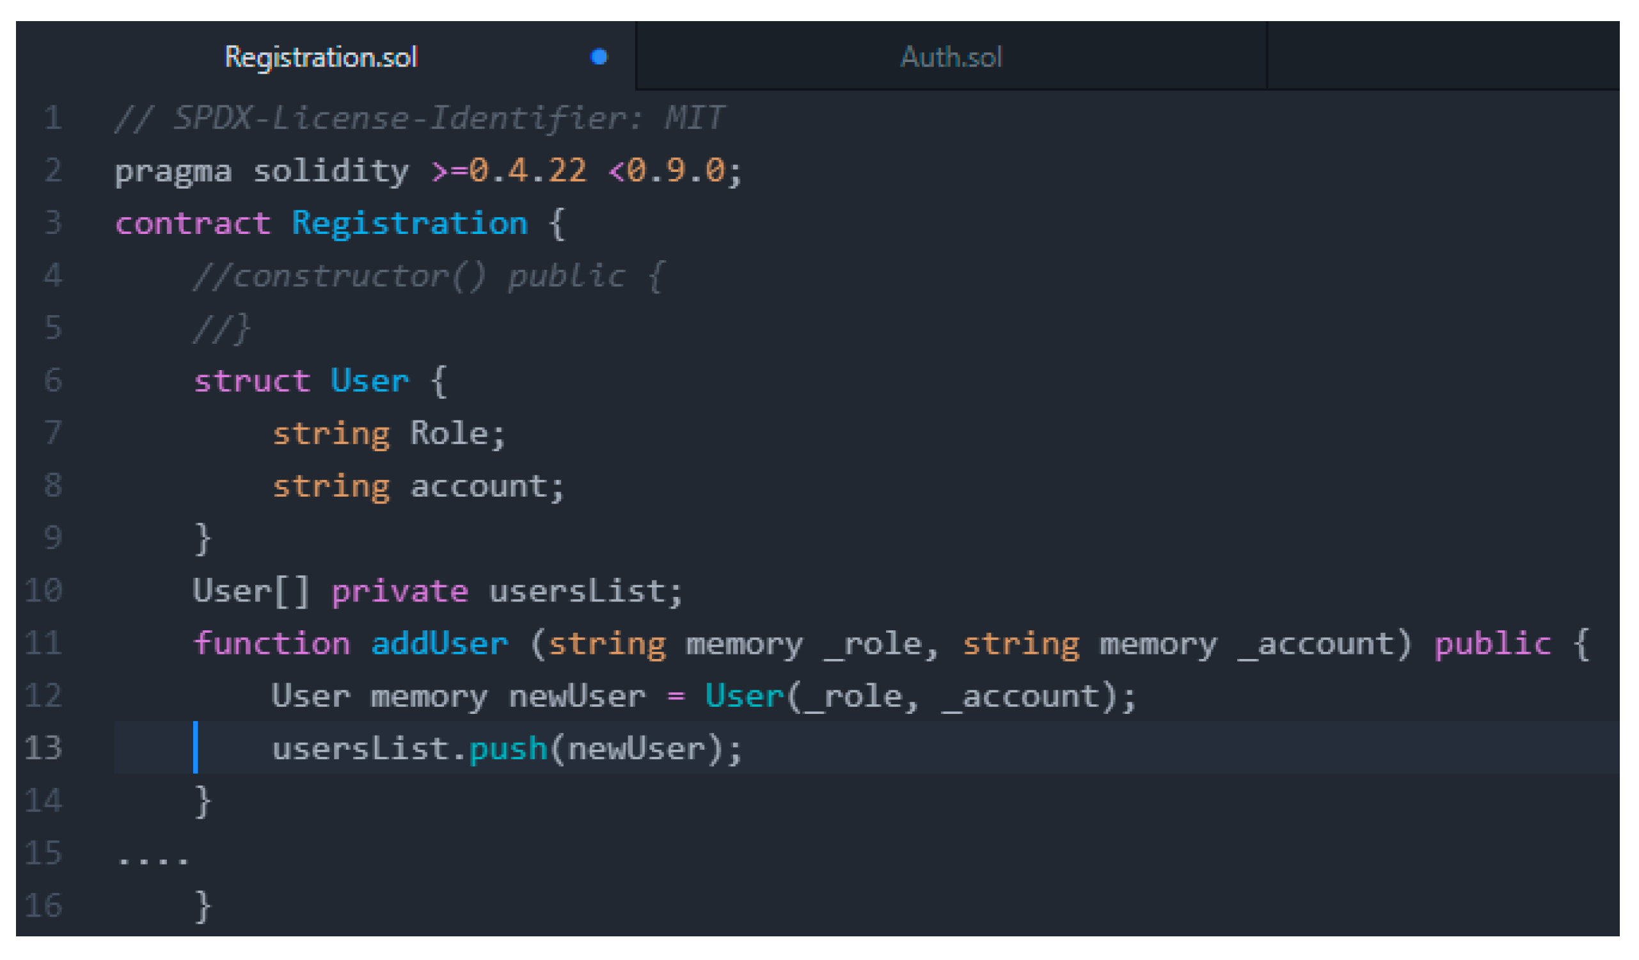Click the unsaved-changes dot on Registration.sol
The width and height of the screenshot is (1639, 960).
click(598, 57)
